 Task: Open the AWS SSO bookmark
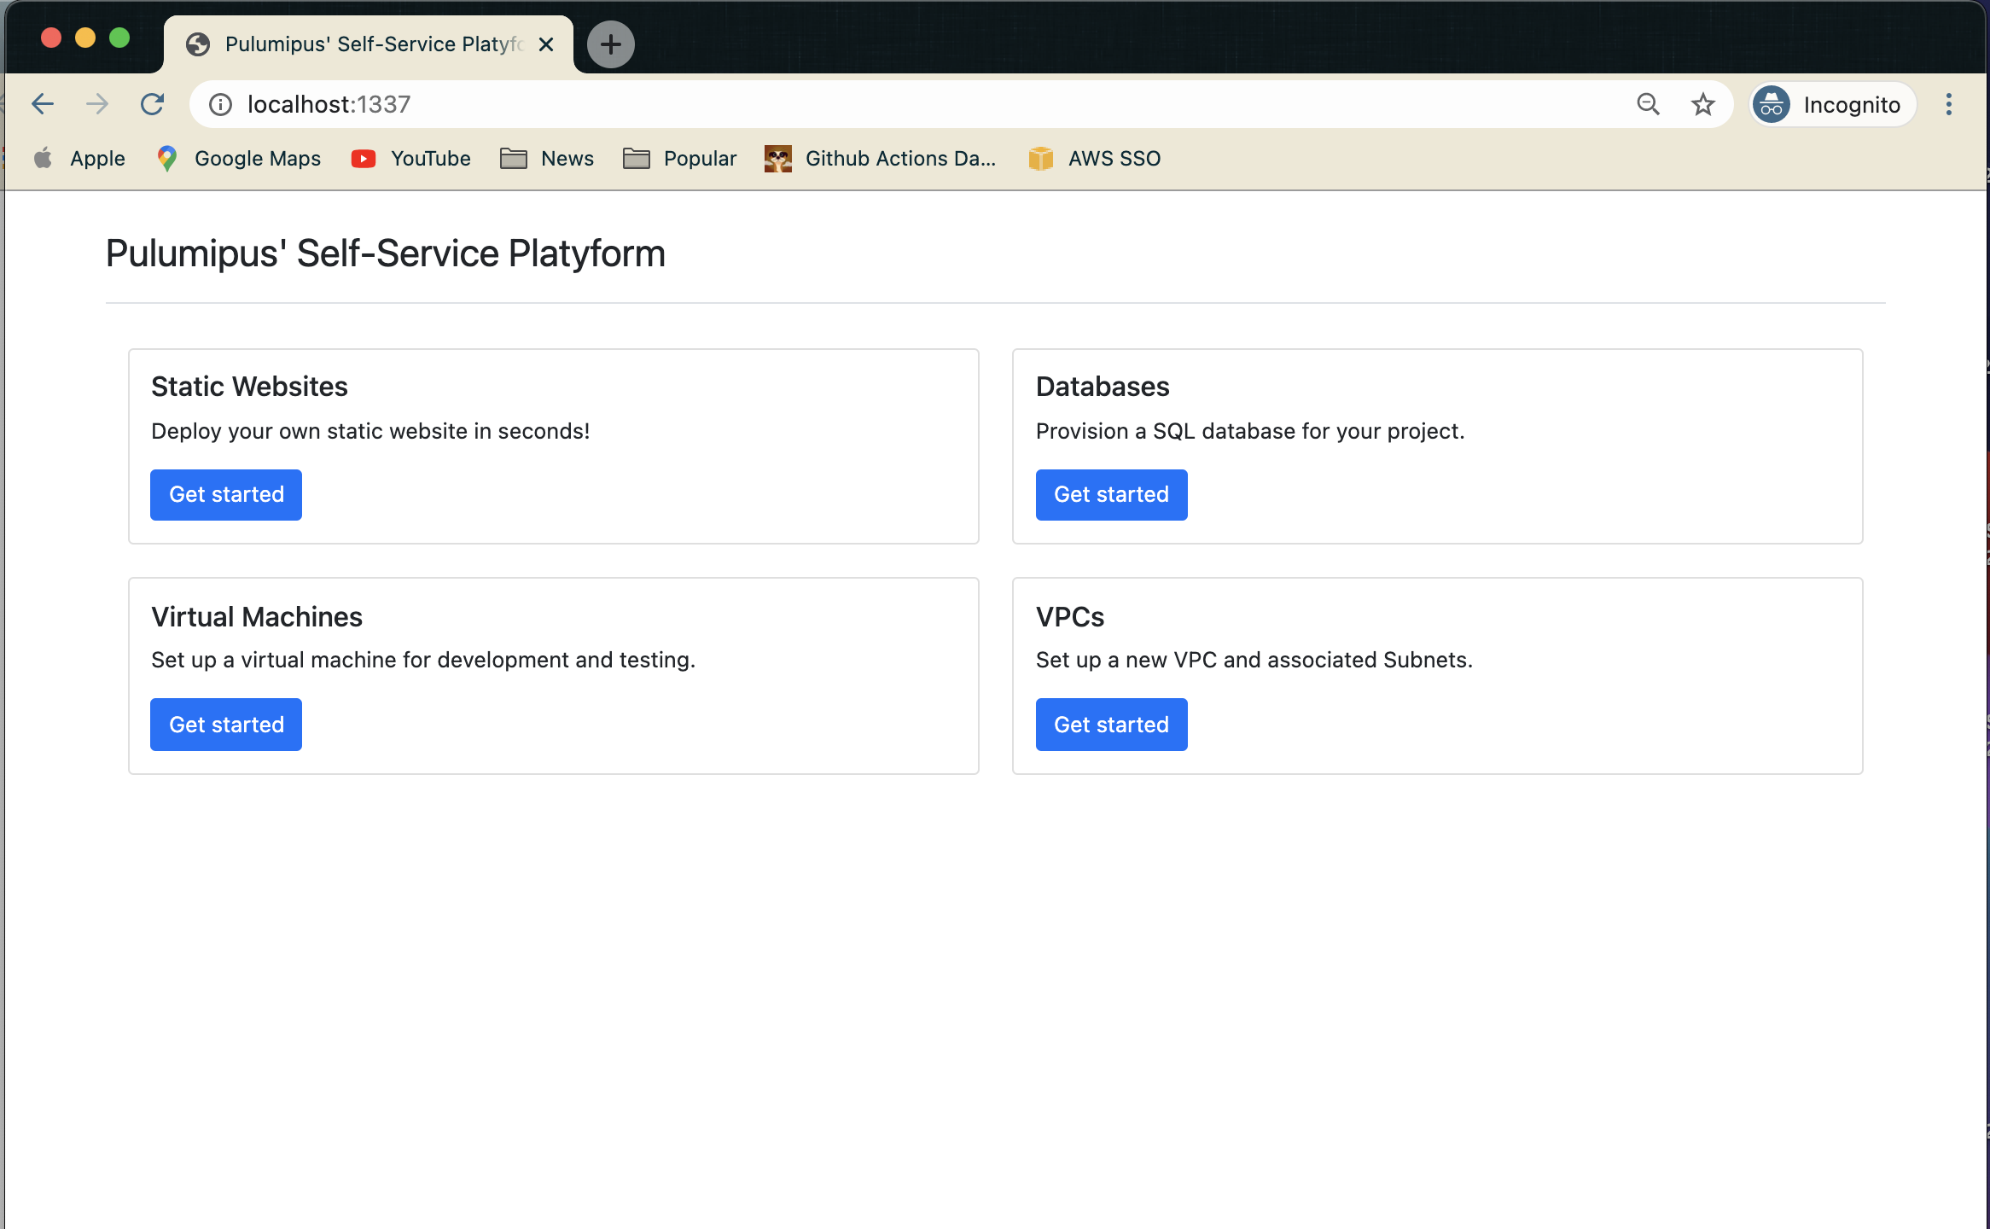pyautogui.click(x=1095, y=159)
